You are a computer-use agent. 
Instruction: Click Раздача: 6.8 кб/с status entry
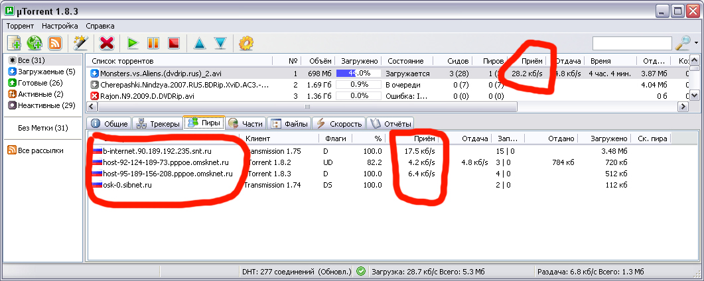click(590, 272)
